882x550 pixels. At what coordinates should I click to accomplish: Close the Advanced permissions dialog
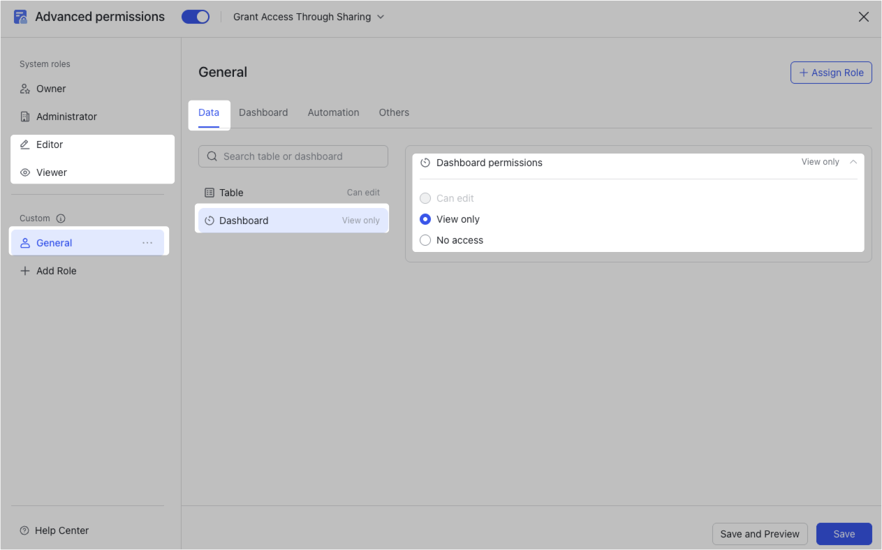[x=864, y=17]
